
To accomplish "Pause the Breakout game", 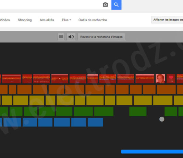I will tap(61, 37).
